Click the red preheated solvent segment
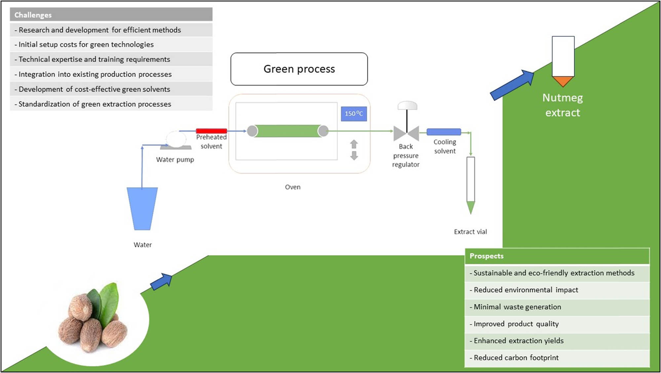 point(212,130)
